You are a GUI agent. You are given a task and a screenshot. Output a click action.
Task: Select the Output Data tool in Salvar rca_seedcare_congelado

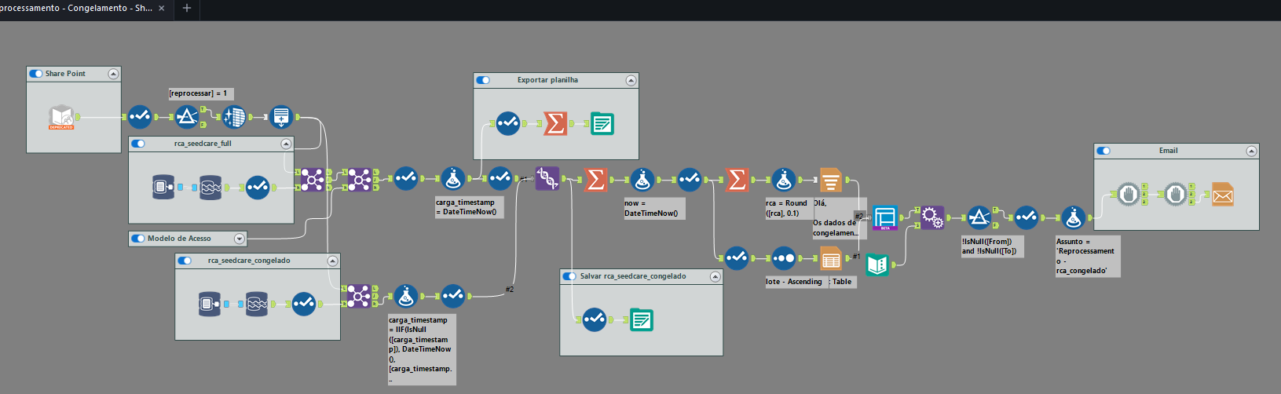pos(642,319)
